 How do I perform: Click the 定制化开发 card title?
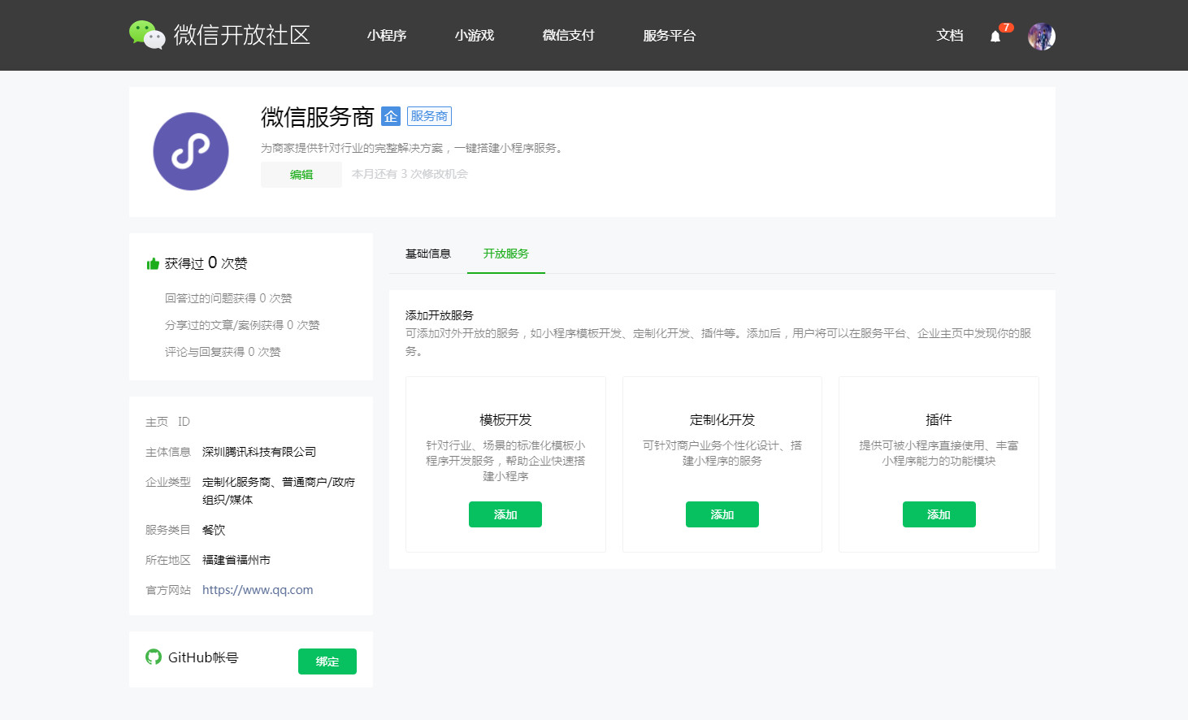pos(722,420)
